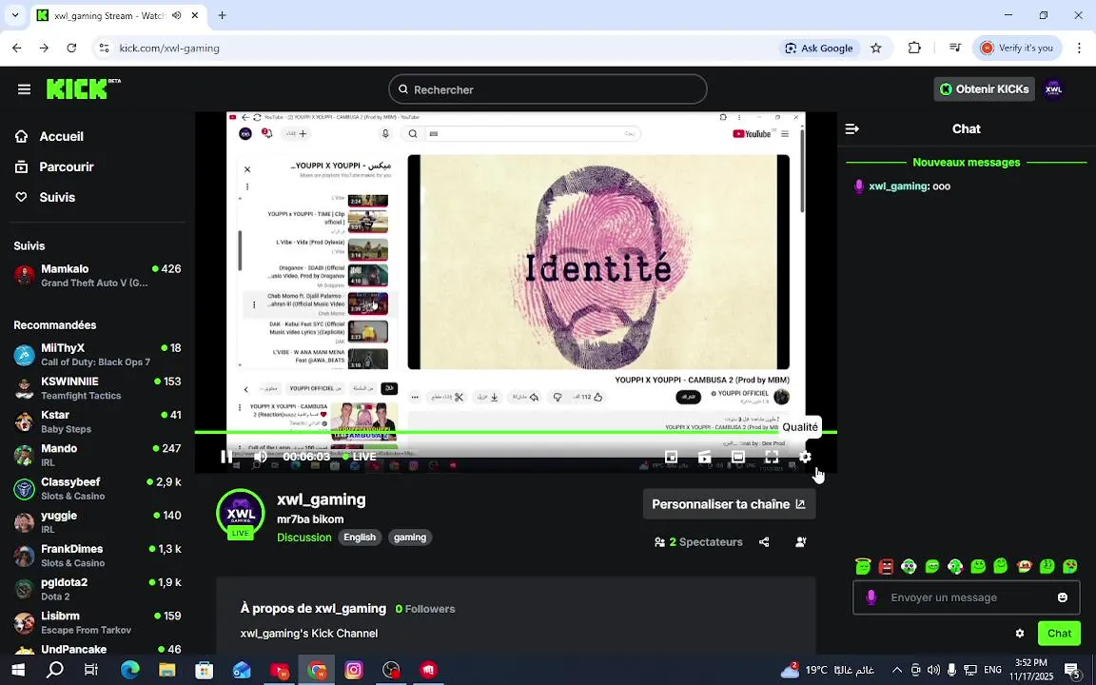Viewport: 1096px width, 685px height.
Task: Open Windows Start menu
Action: tap(18, 671)
